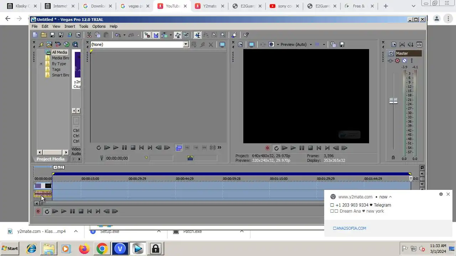Screen dimensions: 456x256
Task: Select the Zoom Edit tool magnifier
Action: click(223, 35)
